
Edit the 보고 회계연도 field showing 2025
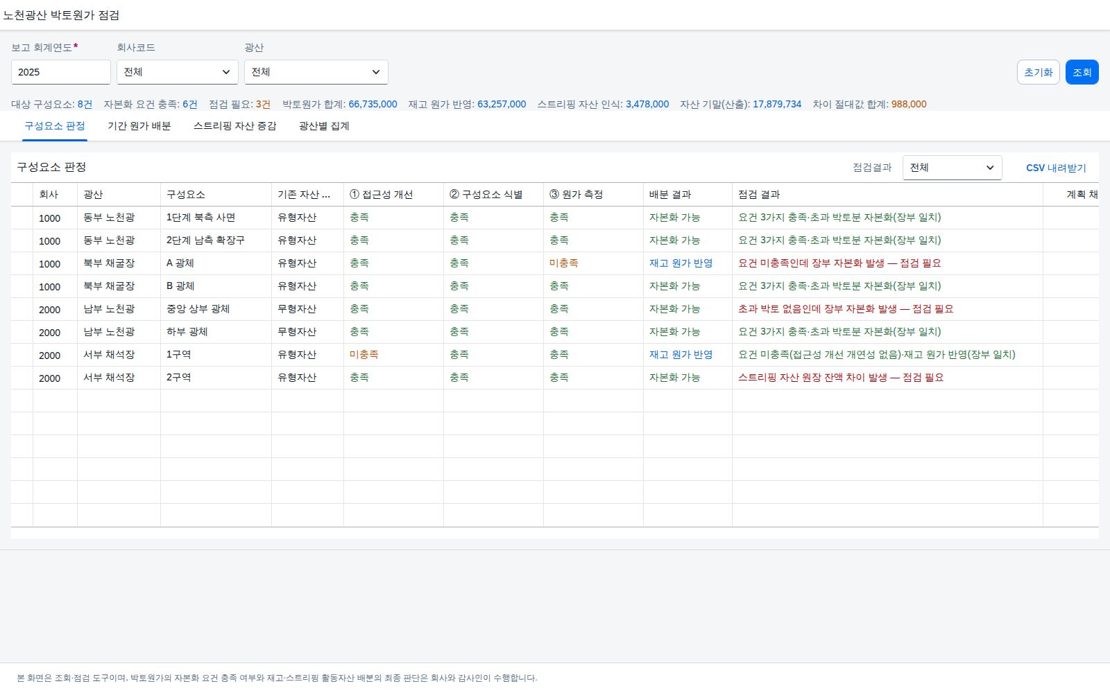pyautogui.click(x=61, y=72)
